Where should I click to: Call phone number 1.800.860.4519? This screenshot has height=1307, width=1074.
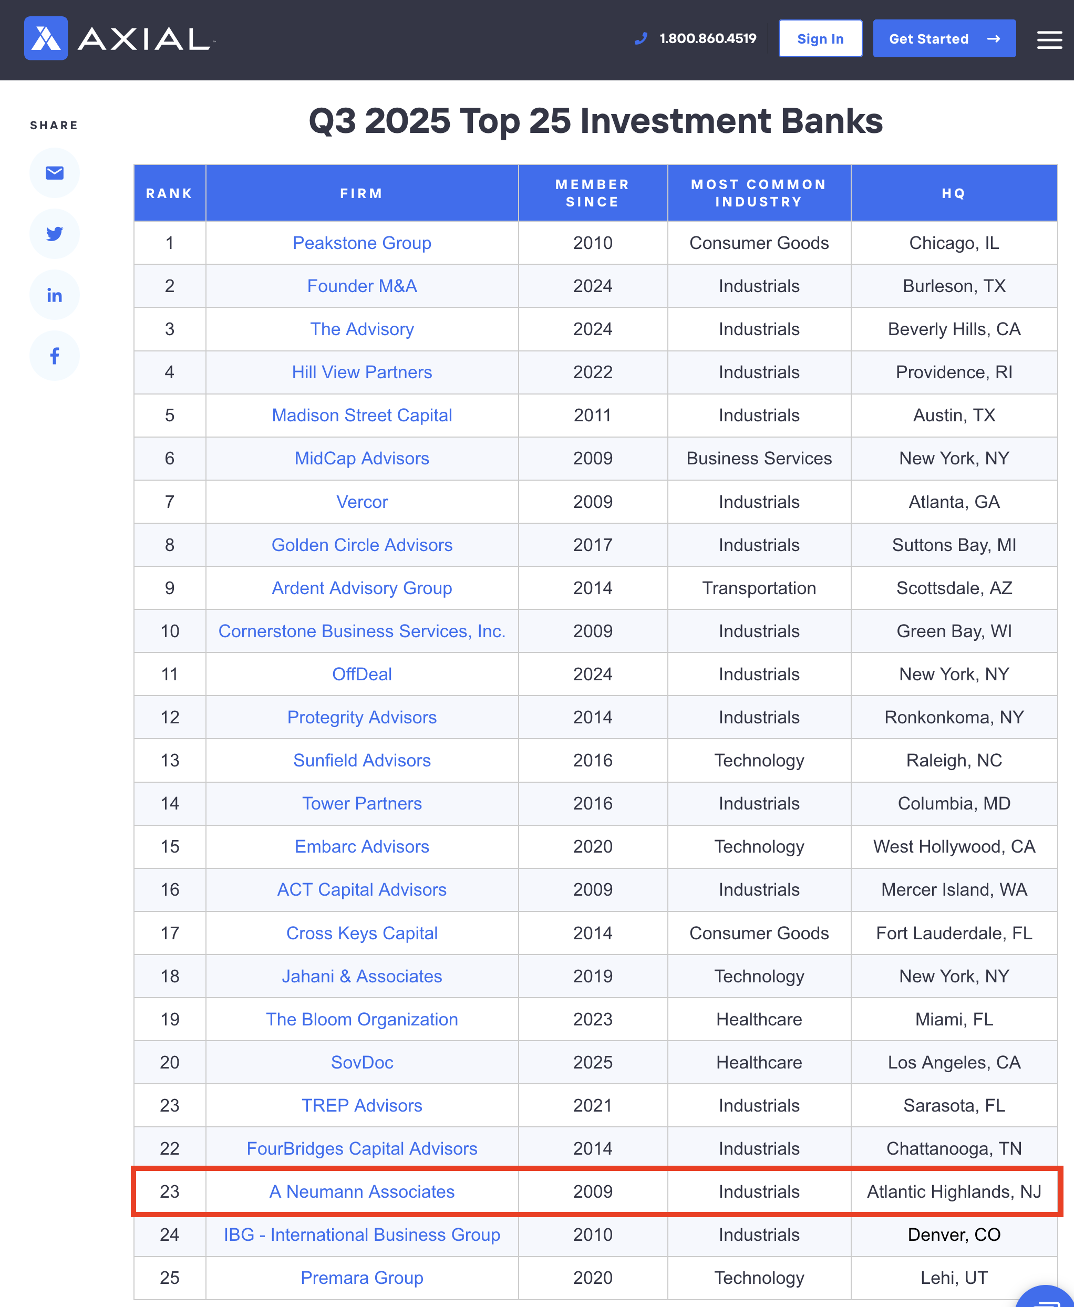click(708, 38)
